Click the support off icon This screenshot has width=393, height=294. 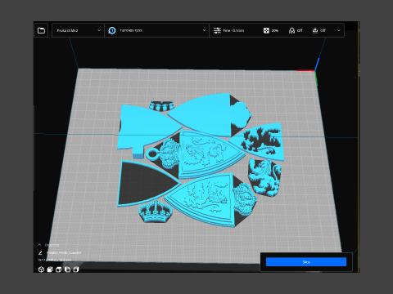point(291,30)
